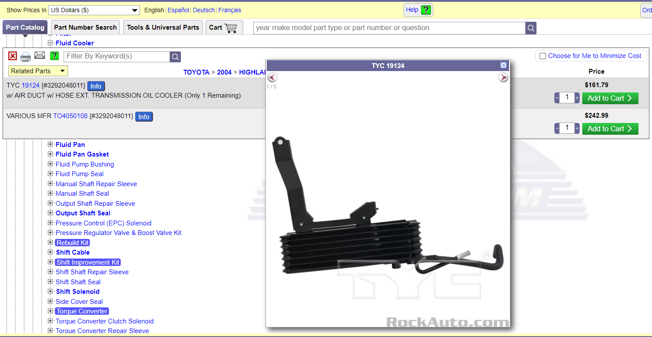Open the Fluid Cooler category link
The height and width of the screenshot is (337, 652).
click(75, 43)
